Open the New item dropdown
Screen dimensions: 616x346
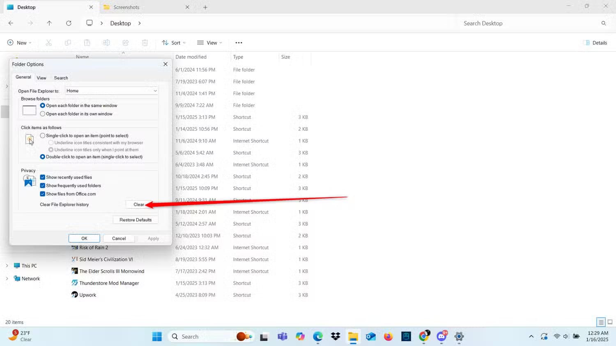[19, 43]
